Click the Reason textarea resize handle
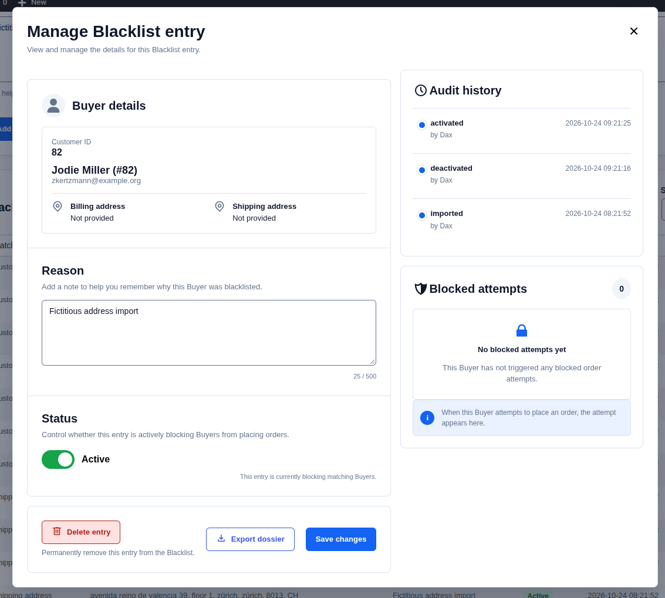The width and height of the screenshot is (665, 598). [372, 361]
